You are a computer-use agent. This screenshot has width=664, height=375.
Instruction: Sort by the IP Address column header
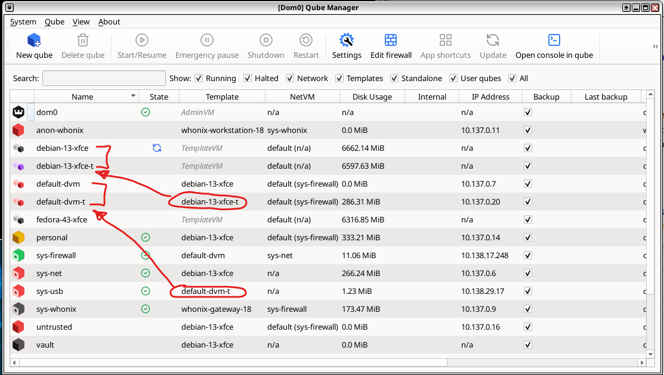[x=490, y=97]
